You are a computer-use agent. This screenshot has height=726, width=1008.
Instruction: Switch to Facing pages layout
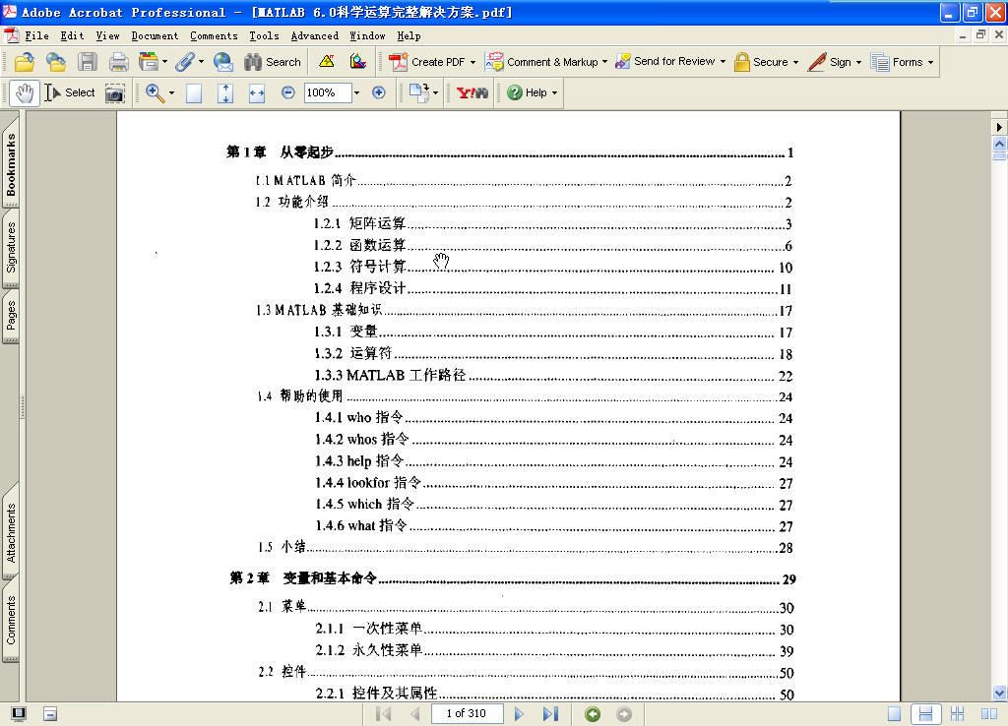coord(988,714)
